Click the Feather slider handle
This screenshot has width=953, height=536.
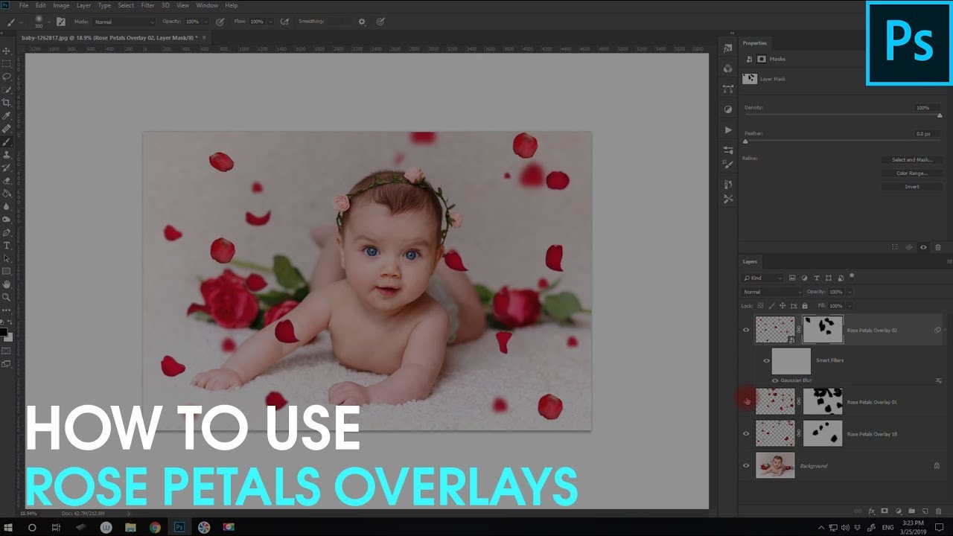pos(745,141)
